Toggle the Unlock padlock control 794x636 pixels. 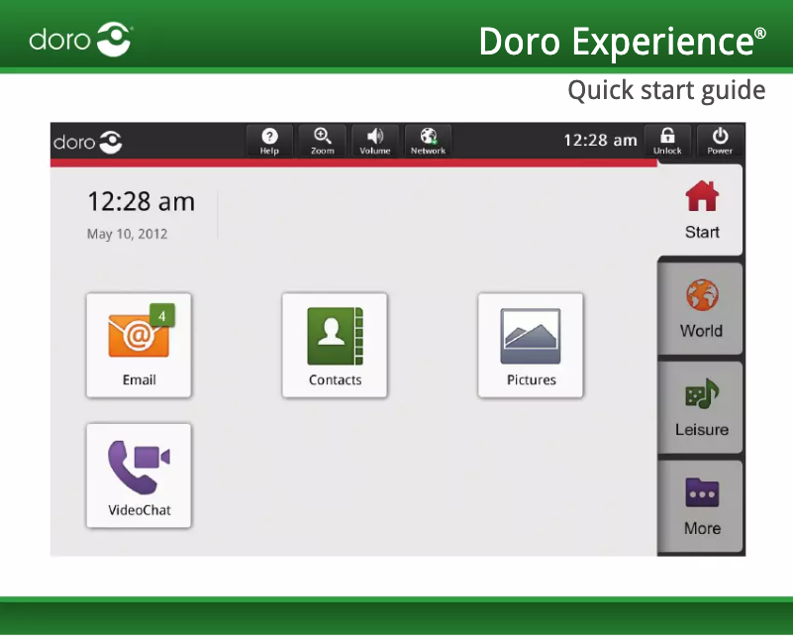click(x=667, y=140)
